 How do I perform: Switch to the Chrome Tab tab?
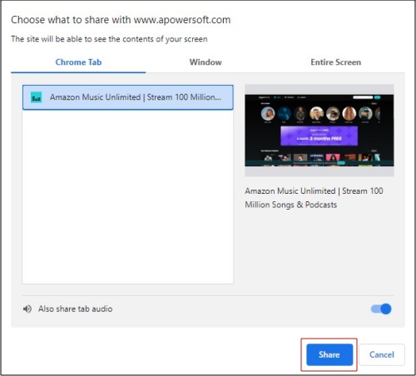(78, 62)
